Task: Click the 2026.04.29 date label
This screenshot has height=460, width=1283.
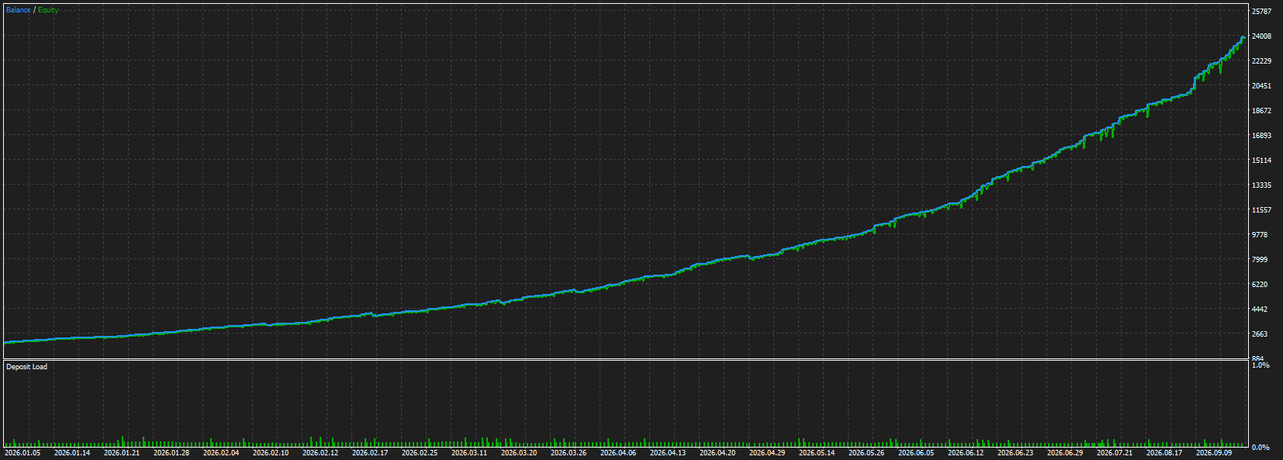Action: (x=767, y=453)
